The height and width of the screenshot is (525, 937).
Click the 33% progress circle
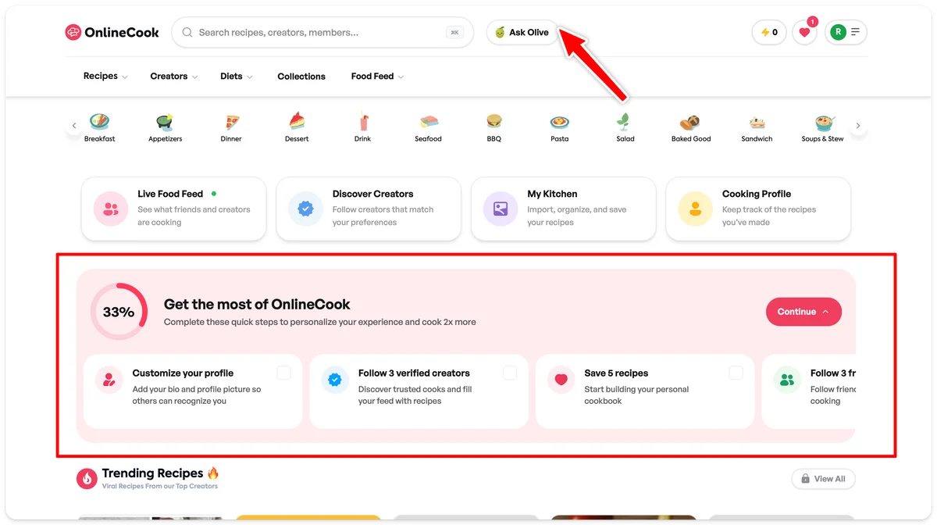(119, 312)
